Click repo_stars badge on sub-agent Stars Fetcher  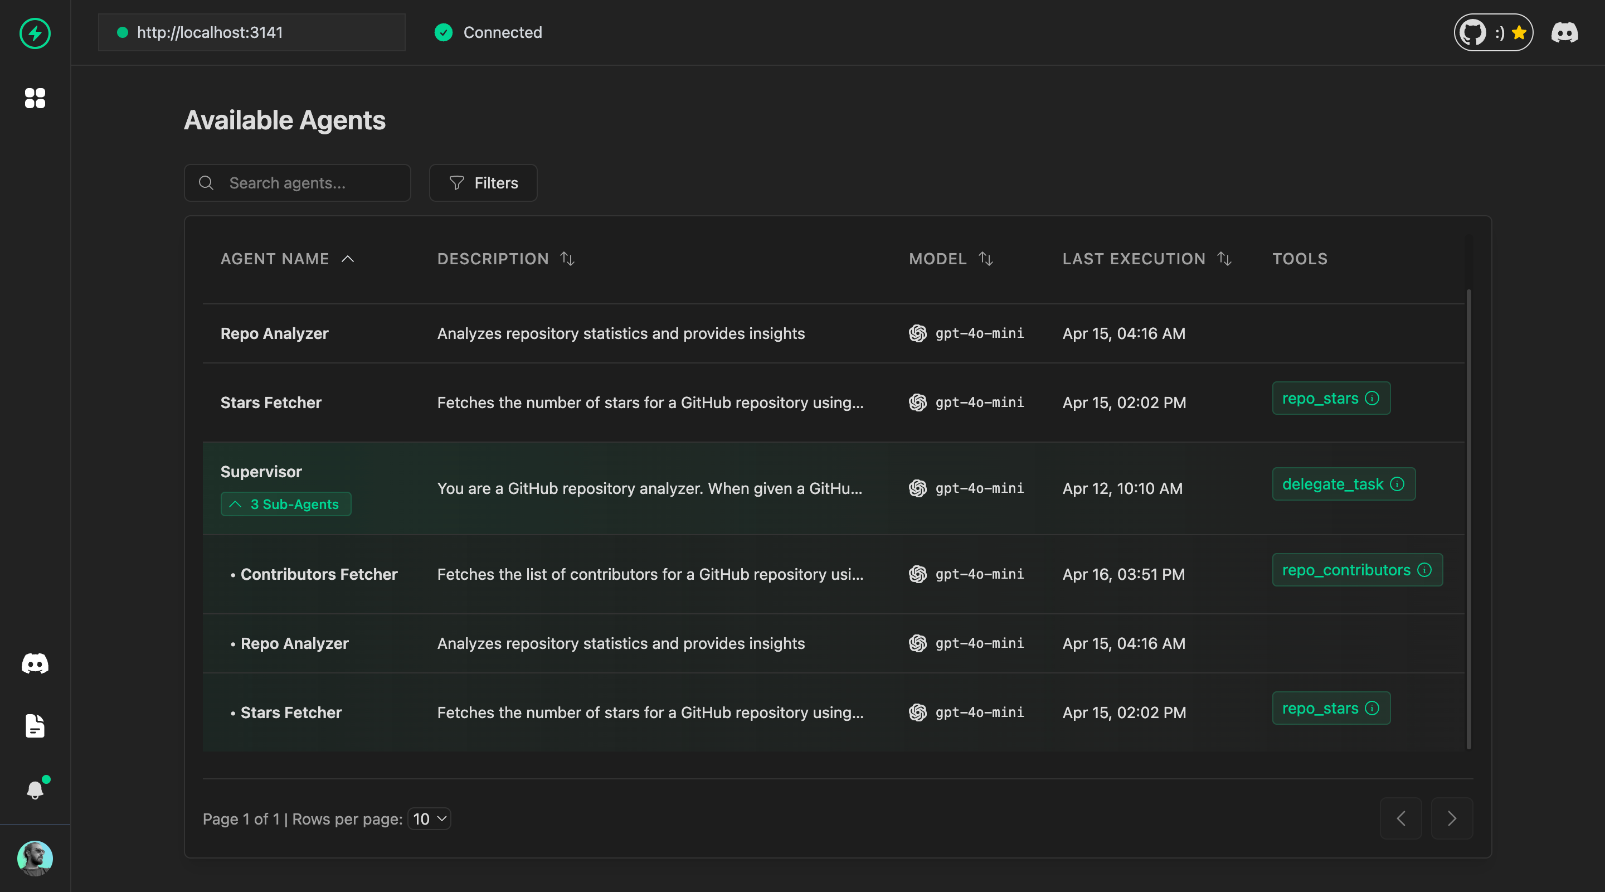(1331, 709)
